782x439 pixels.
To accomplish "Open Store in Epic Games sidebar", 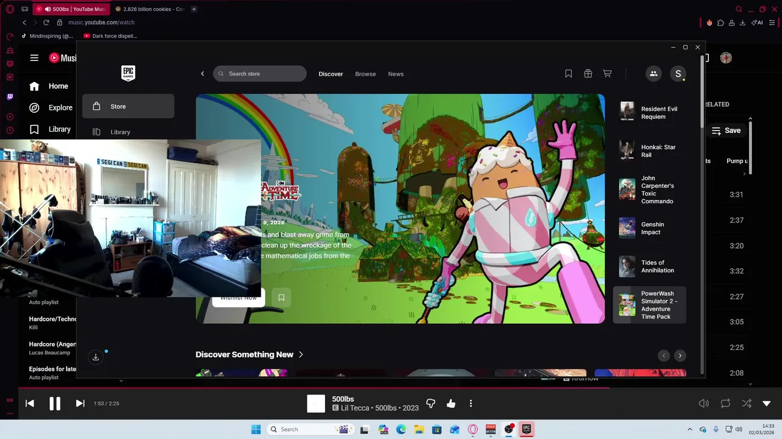I will pos(128,106).
